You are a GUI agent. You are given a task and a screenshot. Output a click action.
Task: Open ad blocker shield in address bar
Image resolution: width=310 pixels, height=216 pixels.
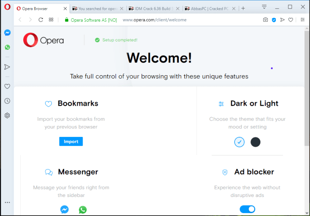pyautogui.click(x=274, y=20)
